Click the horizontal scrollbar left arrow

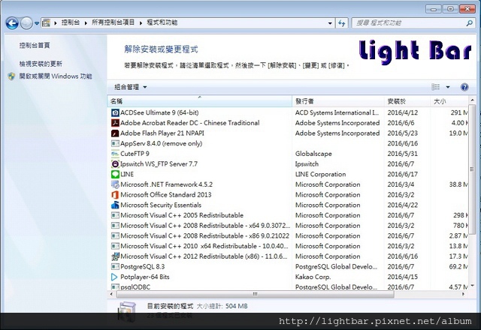pos(111,294)
